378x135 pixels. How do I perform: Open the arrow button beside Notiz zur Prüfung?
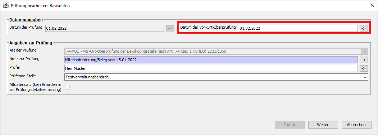tap(364, 60)
